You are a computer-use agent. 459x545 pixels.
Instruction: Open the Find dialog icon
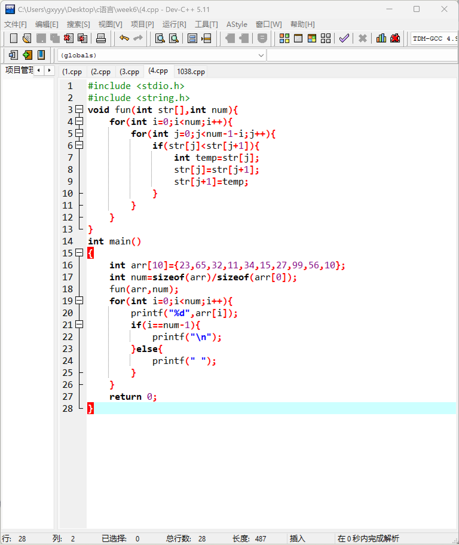point(160,38)
